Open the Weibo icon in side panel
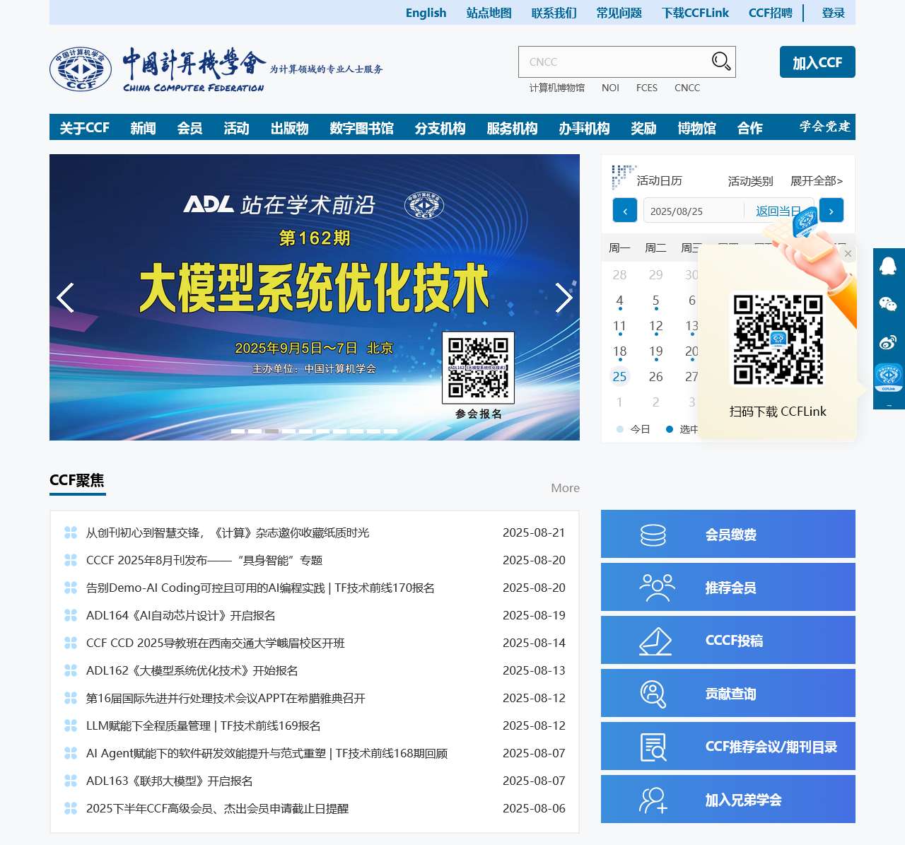The width and height of the screenshot is (905, 845). 888,343
